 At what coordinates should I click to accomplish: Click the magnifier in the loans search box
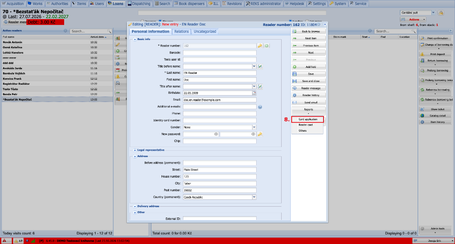(414, 31)
